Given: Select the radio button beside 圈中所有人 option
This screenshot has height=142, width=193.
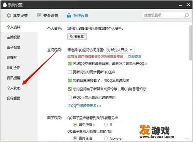Looking at the screenshot, I should 106,125.
